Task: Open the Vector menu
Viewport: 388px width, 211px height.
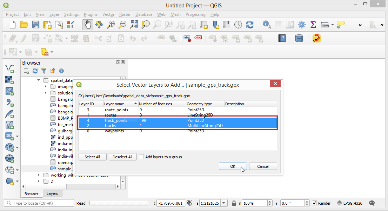Action: [x=108, y=14]
